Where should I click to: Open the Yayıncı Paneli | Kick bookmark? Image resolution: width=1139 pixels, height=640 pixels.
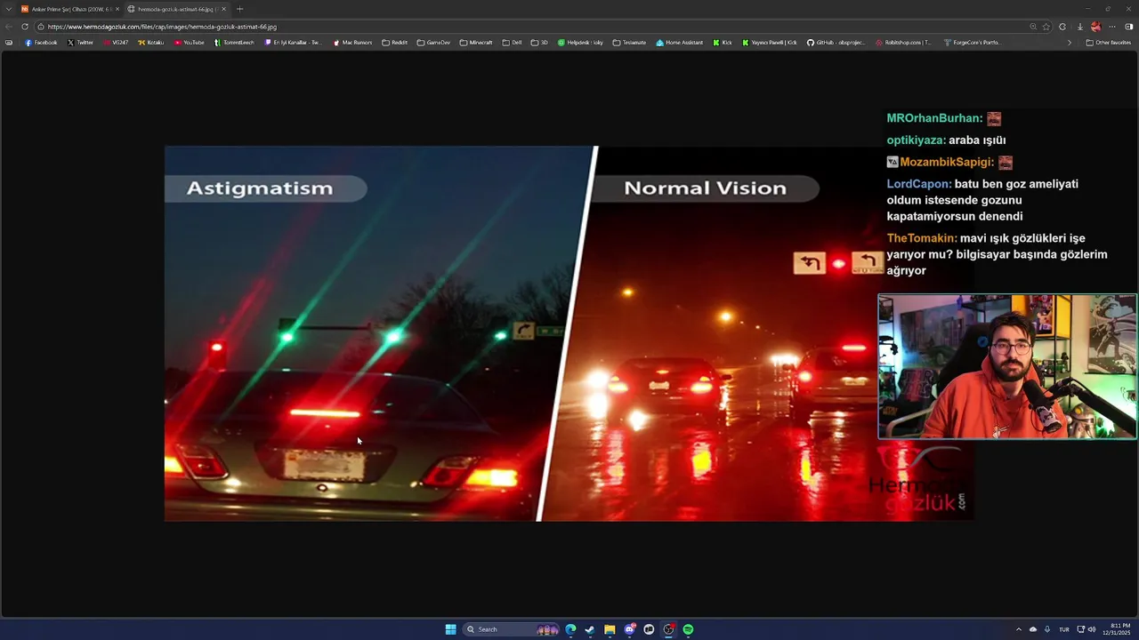click(771, 43)
